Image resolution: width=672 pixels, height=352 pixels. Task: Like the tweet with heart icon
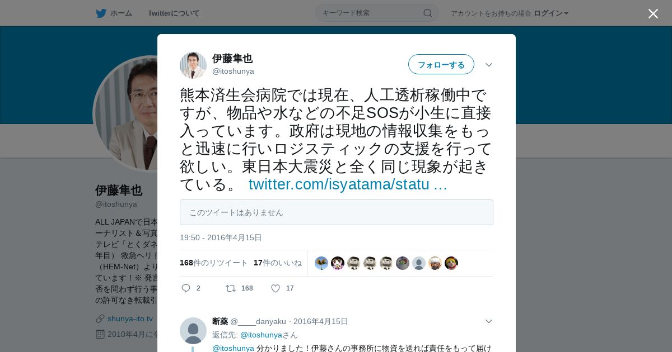pos(276,288)
